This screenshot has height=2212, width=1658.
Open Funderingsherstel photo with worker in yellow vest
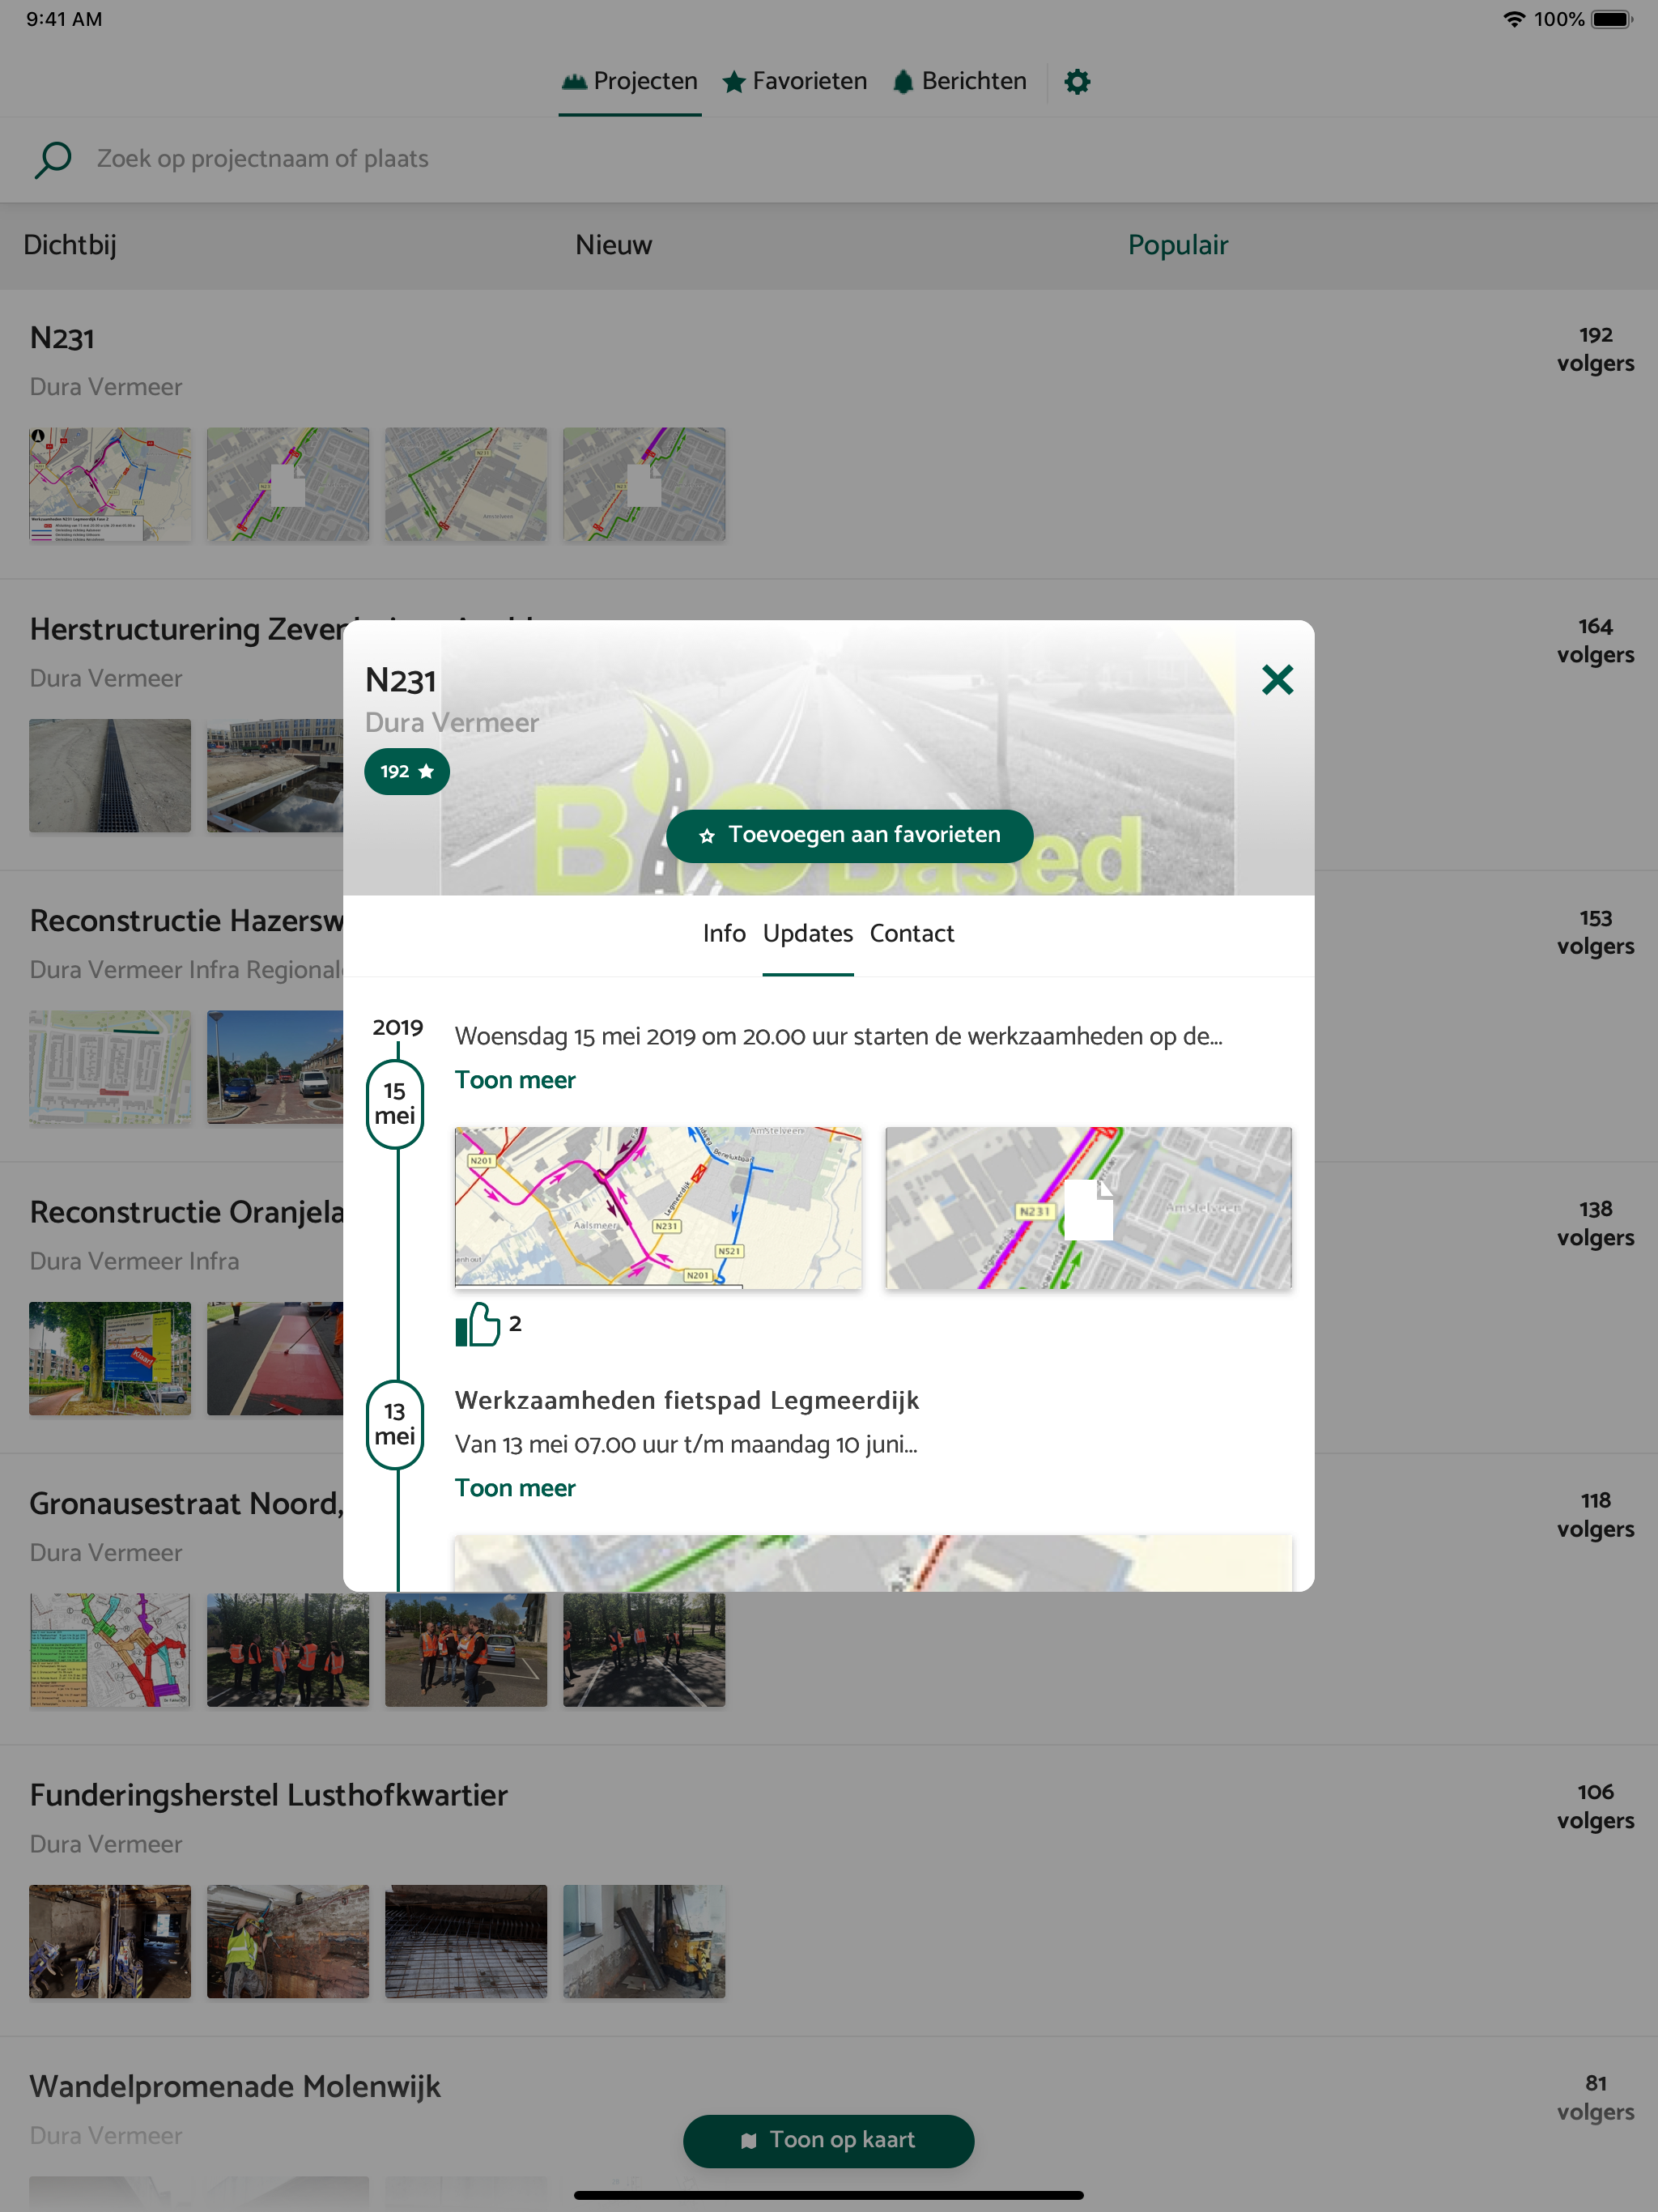tap(288, 1942)
